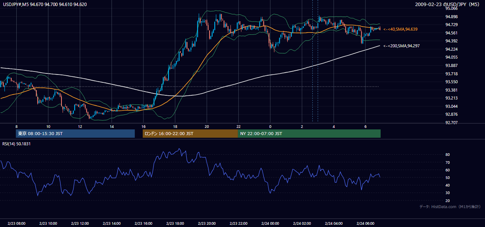
Task: Click the 2/23 20:00 date label
Action: click(x=206, y=224)
